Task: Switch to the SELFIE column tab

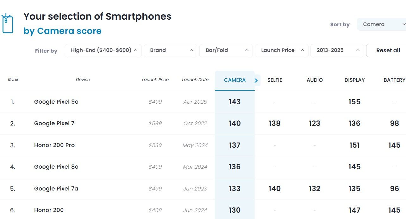Action: click(275, 80)
